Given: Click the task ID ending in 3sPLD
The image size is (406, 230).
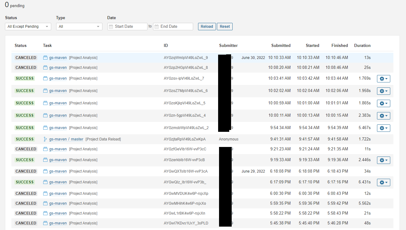Looking at the screenshot, I should 186,223.
